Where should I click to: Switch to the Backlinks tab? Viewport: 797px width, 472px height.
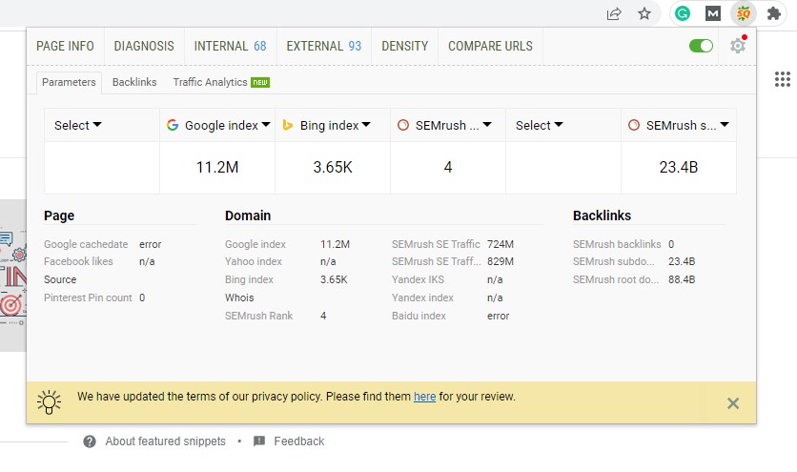coord(134,82)
